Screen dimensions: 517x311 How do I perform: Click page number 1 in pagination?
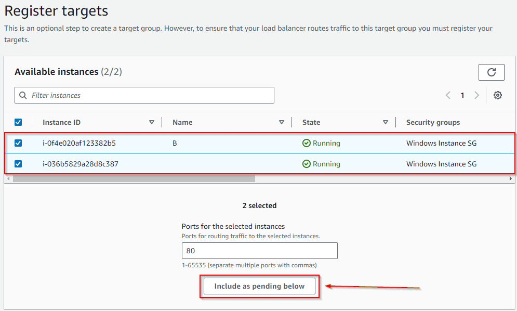[462, 95]
